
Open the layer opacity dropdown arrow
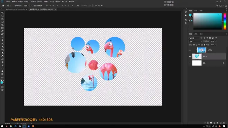point(216,41)
